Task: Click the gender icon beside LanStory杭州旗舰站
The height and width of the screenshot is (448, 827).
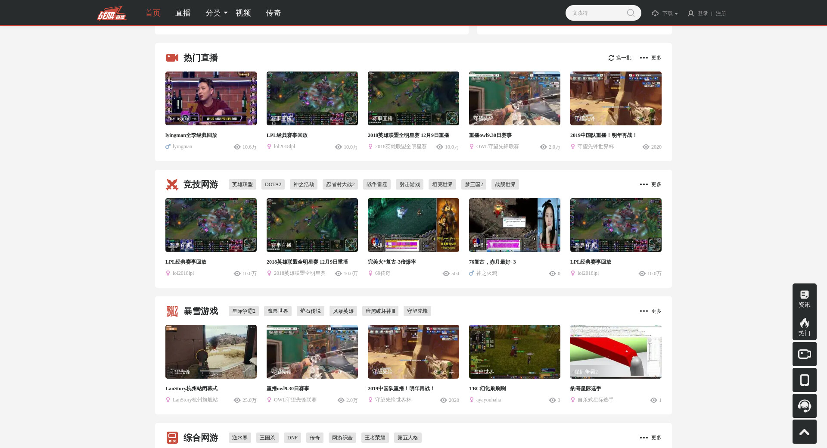Action: coord(168,400)
